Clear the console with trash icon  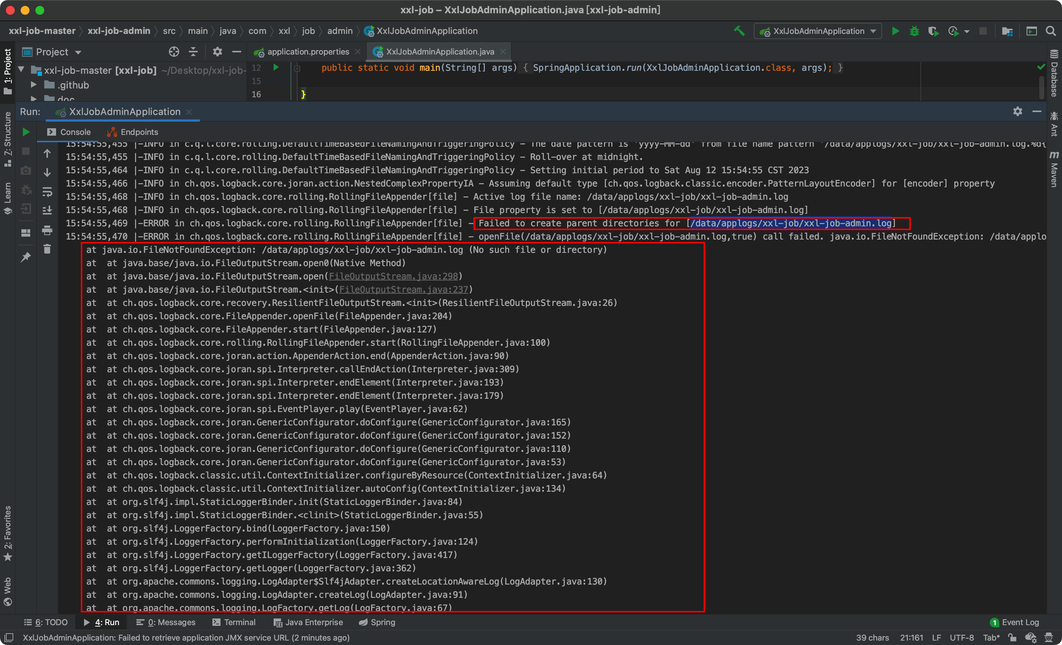point(47,249)
